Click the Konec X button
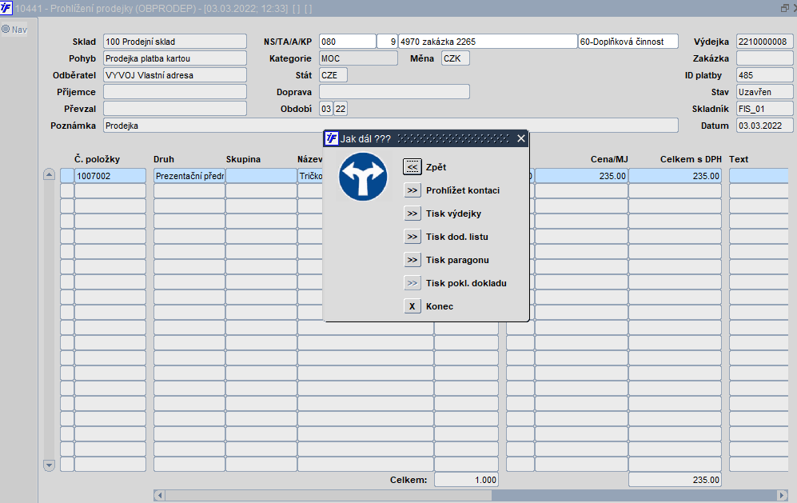The image size is (797, 503). (412, 306)
